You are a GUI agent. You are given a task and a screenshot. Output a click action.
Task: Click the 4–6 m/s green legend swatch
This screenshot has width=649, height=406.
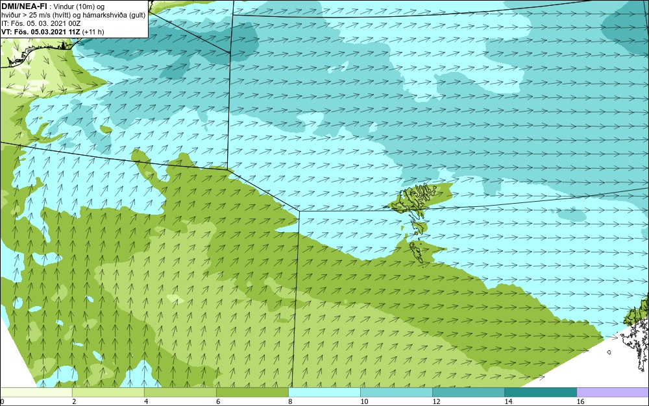click(180, 392)
